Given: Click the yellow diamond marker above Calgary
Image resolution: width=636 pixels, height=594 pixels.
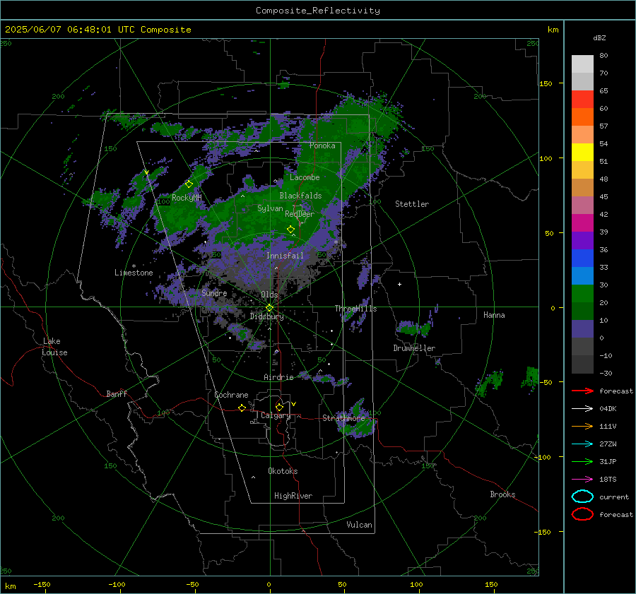Looking at the screenshot, I should (279, 407).
